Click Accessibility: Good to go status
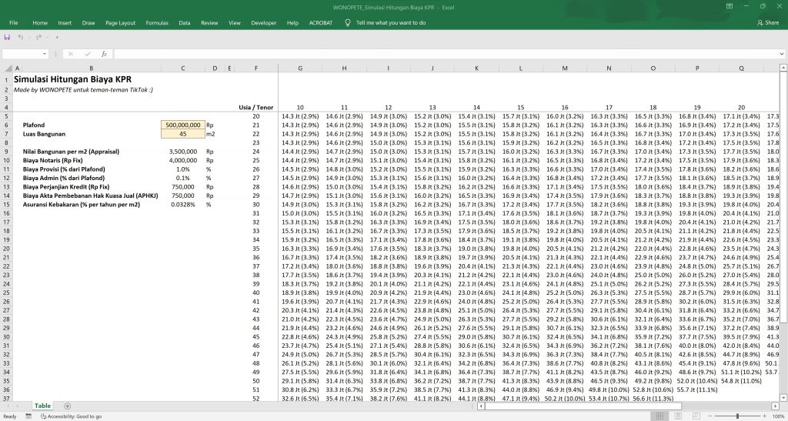Screen dimensions: 788x421 (x=73, y=416)
